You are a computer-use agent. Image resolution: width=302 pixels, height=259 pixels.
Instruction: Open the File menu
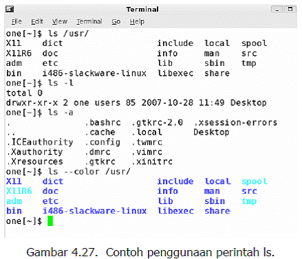17,21
